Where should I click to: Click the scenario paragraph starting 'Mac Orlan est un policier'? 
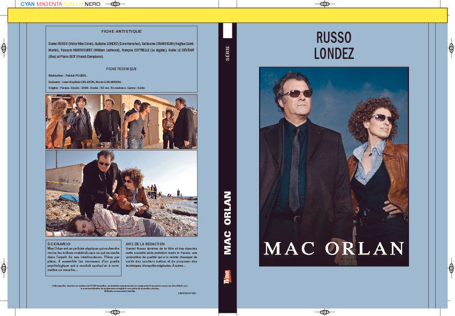[84, 259]
